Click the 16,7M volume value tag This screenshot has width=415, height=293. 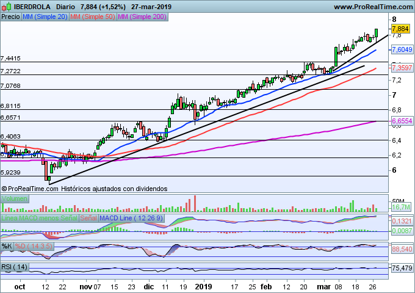[x=401, y=207]
